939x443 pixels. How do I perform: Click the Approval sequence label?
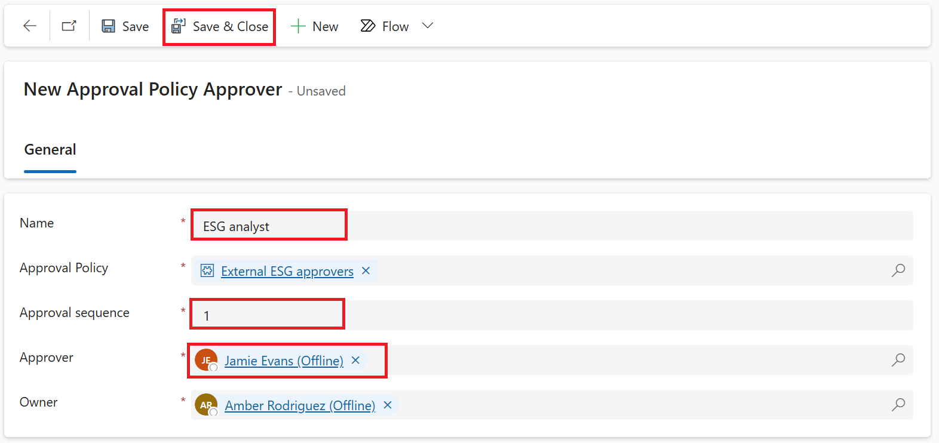tap(75, 312)
